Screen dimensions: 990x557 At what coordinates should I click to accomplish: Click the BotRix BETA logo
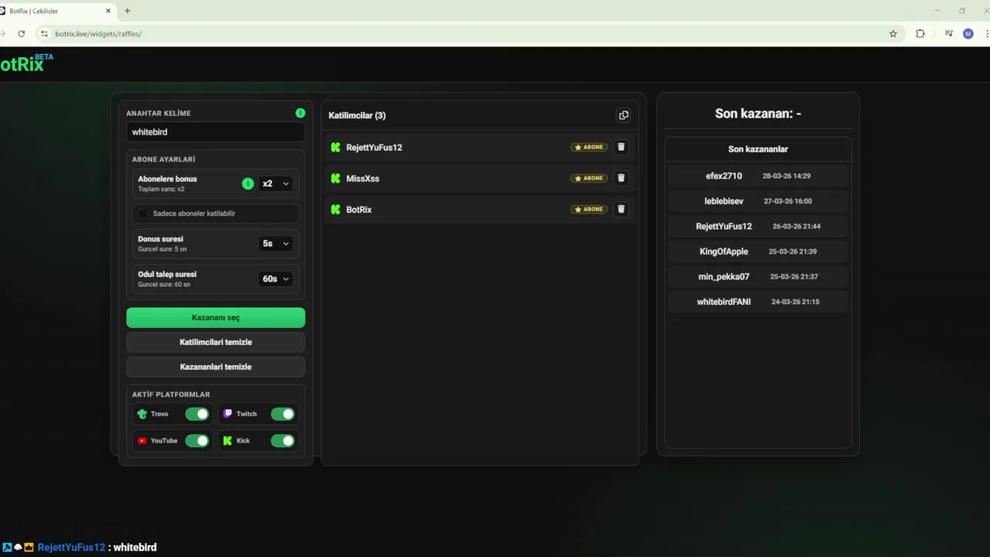tap(26, 64)
